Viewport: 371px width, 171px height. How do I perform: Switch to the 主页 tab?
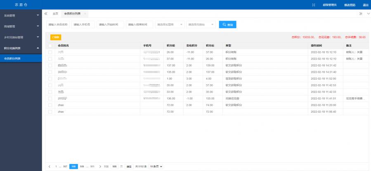tap(55, 14)
